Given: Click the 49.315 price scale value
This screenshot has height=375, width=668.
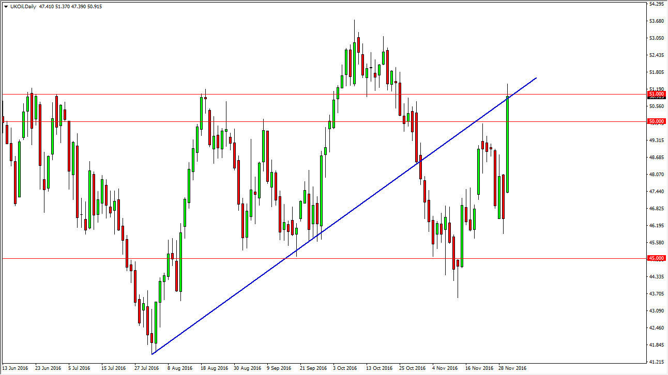Looking at the screenshot, I should point(656,140).
